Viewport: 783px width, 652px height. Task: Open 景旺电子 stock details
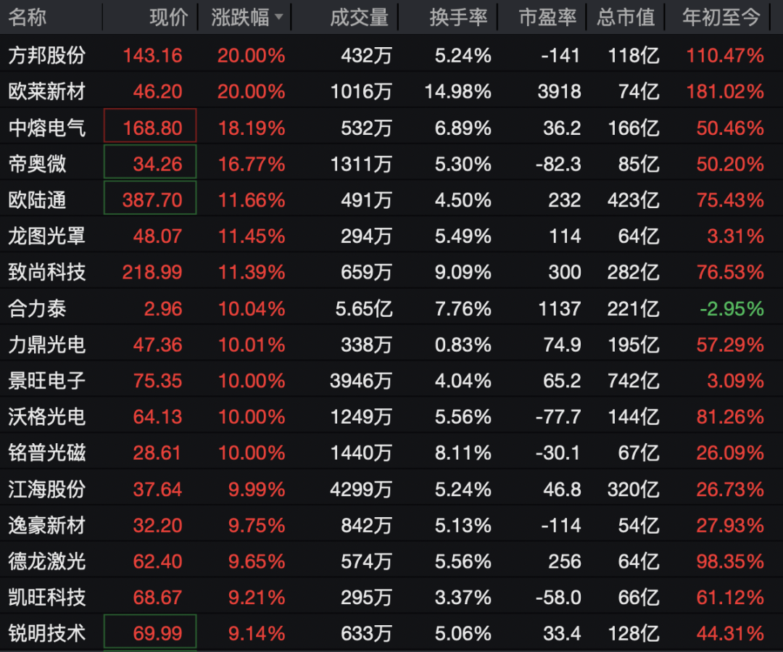tap(47, 381)
